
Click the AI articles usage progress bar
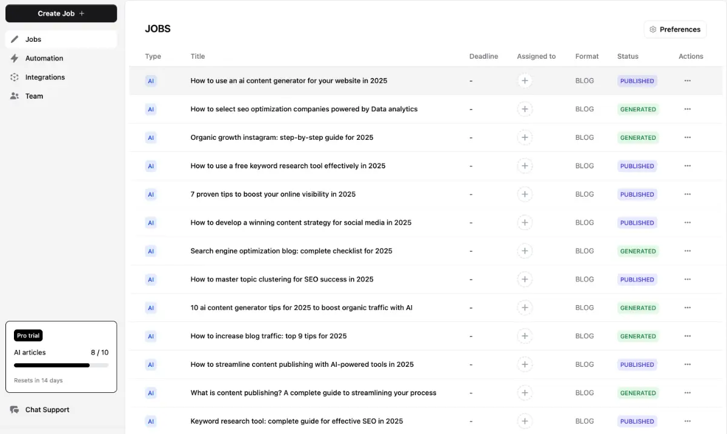click(61, 366)
